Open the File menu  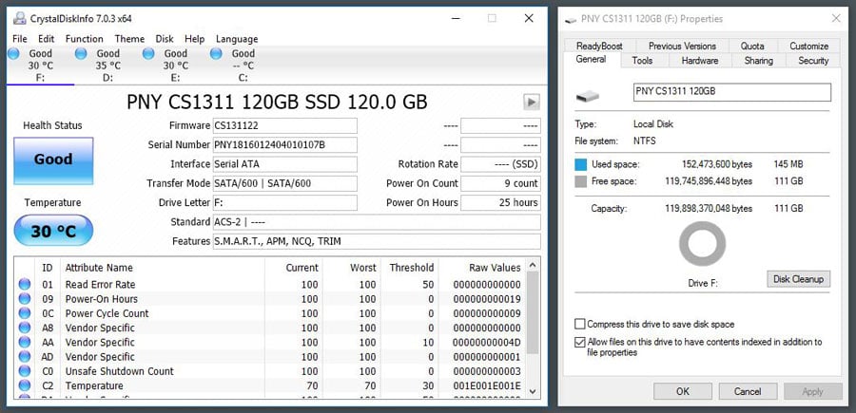click(20, 39)
